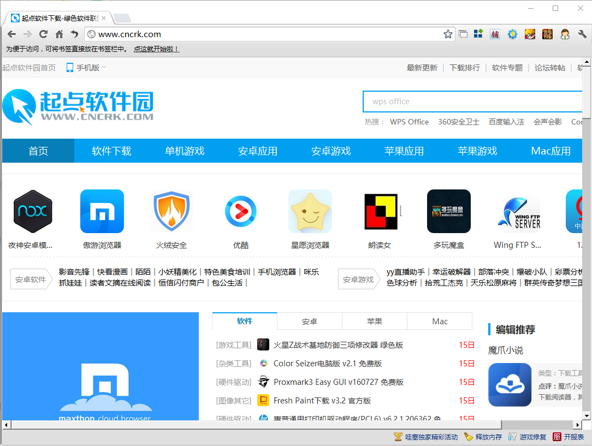The width and height of the screenshot is (592, 446).
Task: Open 苹果游戏 in the navigation bar
Action: coord(478,151)
